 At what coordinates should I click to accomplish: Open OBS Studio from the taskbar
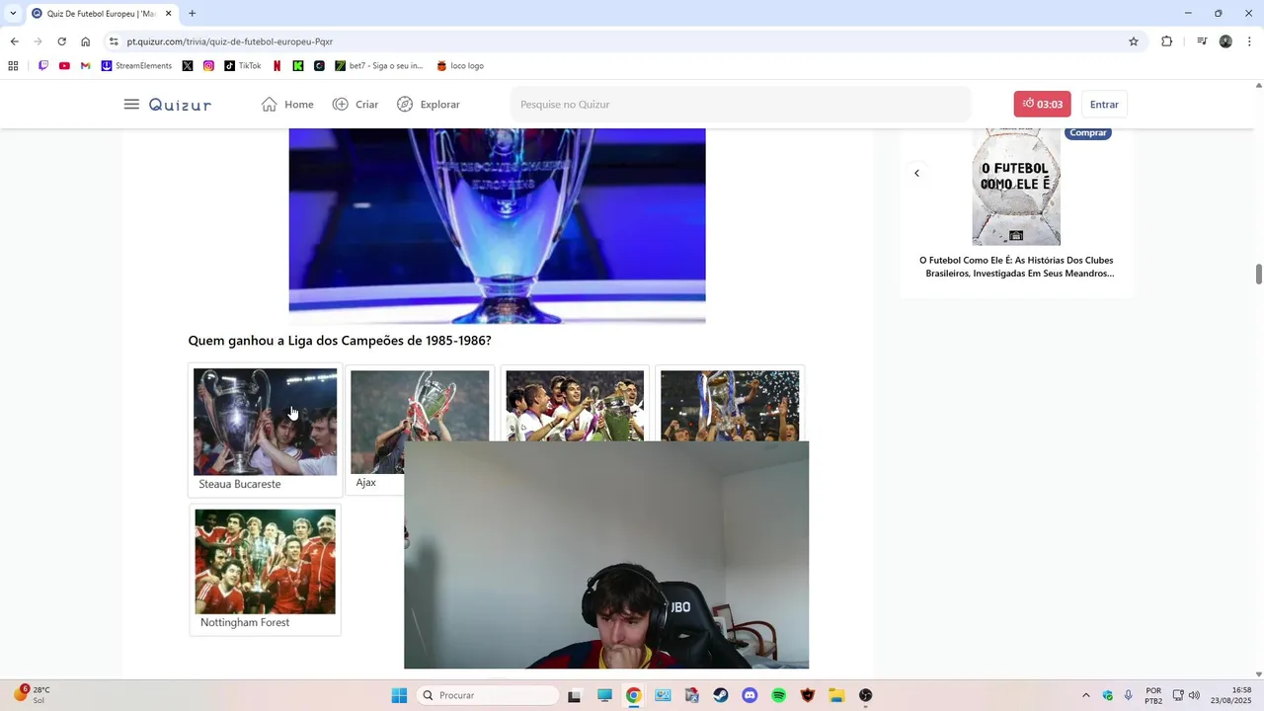pos(866,695)
